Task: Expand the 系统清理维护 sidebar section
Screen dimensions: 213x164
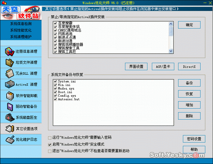Action: tap(21, 37)
